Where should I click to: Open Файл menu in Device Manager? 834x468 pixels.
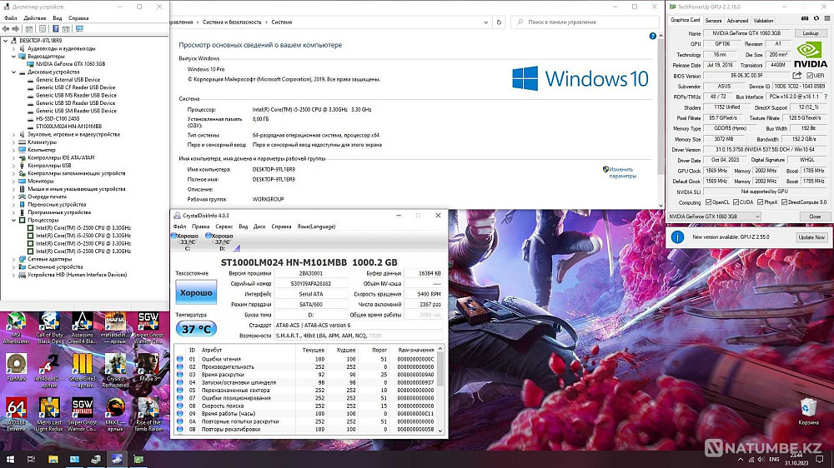click(x=11, y=18)
